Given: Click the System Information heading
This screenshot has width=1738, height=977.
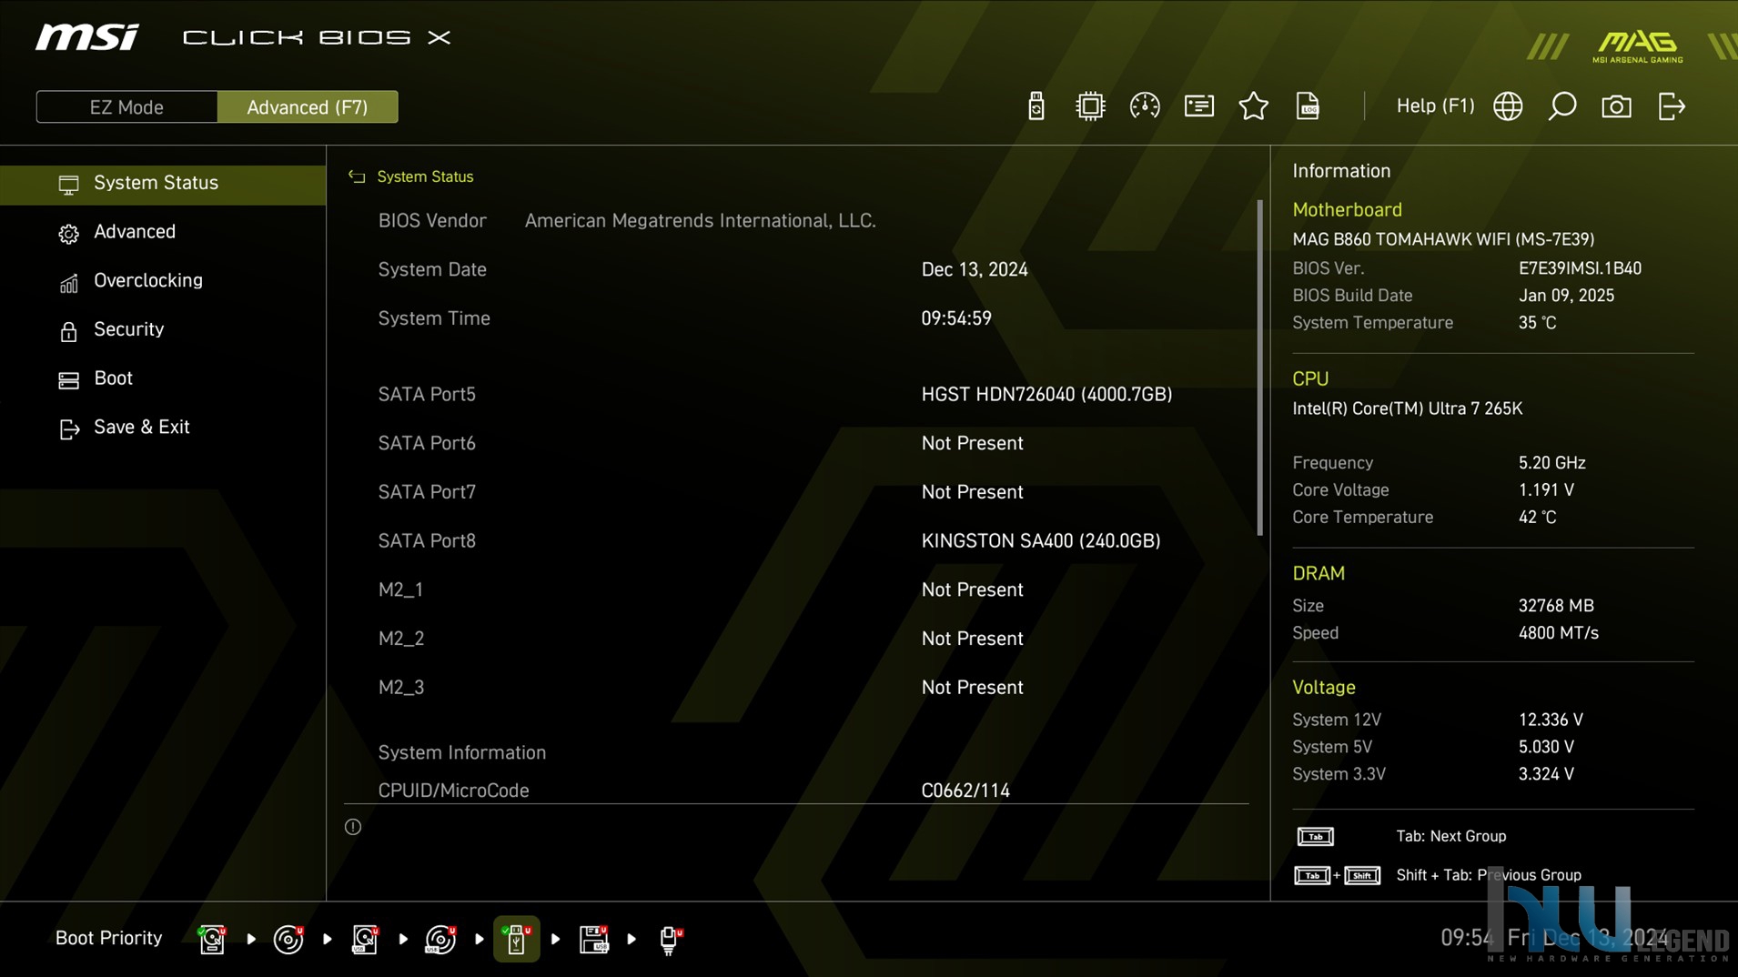Looking at the screenshot, I should (462, 753).
